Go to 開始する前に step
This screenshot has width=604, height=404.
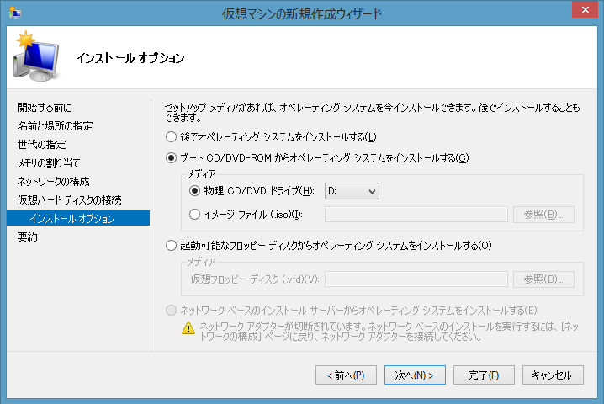click(44, 108)
